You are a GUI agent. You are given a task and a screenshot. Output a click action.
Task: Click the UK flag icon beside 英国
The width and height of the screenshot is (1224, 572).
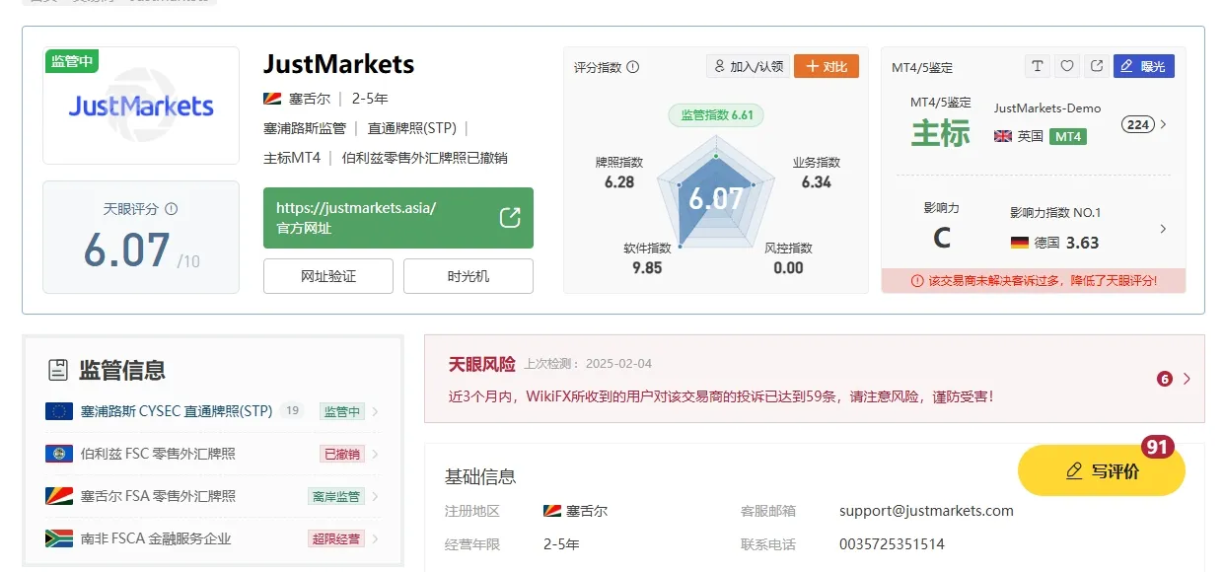tap(1003, 136)
